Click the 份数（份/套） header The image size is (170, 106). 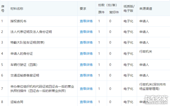coord(108,5)
